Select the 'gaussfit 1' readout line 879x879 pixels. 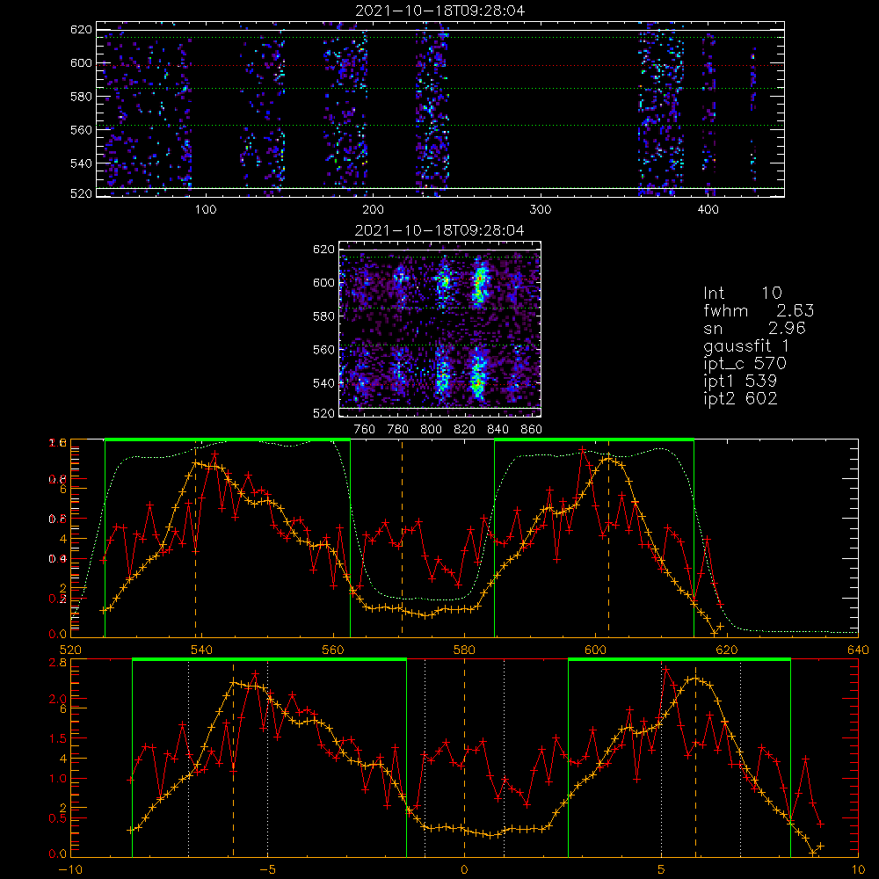tap(746, 345)
